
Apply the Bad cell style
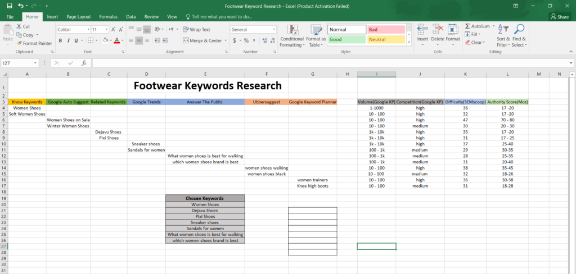(x=386, y=29)
